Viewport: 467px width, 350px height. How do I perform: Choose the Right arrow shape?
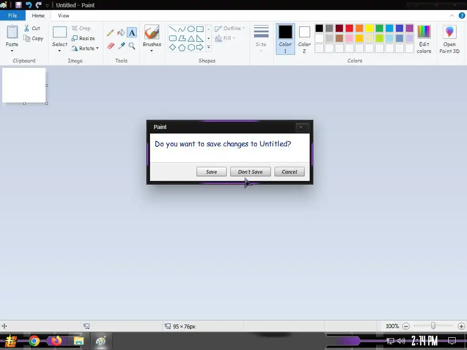point(200,47)
